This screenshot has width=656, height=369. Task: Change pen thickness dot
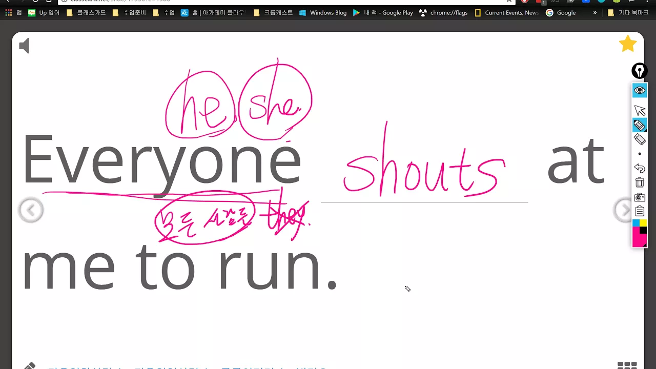pos(640,154)
